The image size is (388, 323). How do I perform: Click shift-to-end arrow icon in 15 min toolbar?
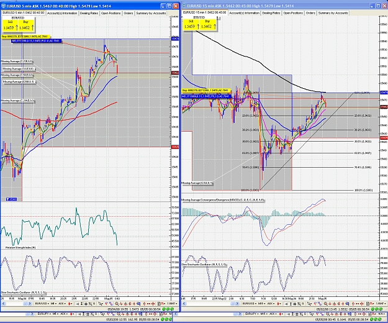(x=286, y=304)
